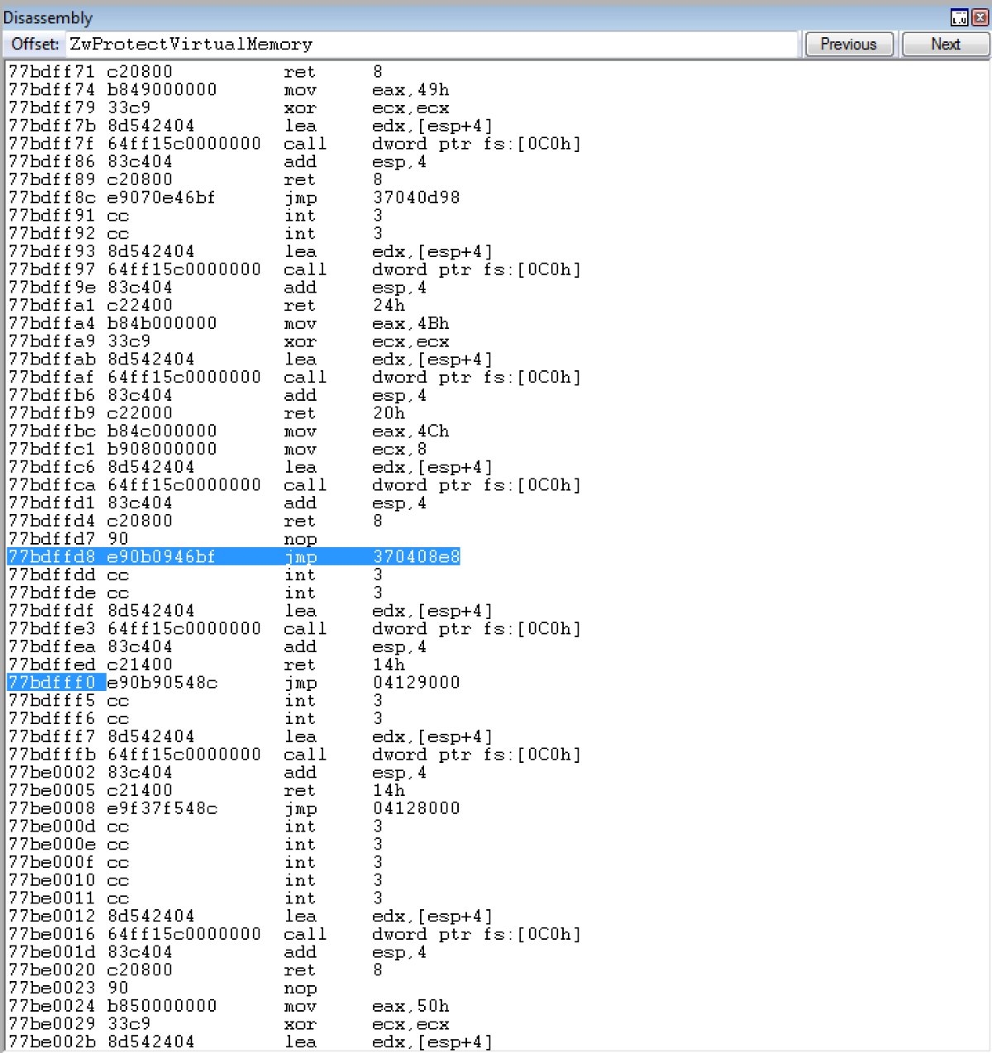Click the Previous button

[x=849, y=44]
